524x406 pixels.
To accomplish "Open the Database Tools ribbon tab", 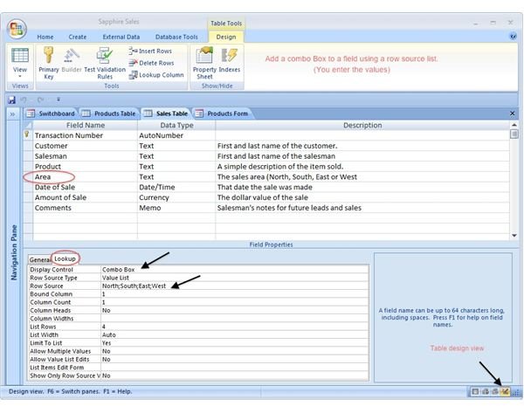I will (x=176, y=37).
